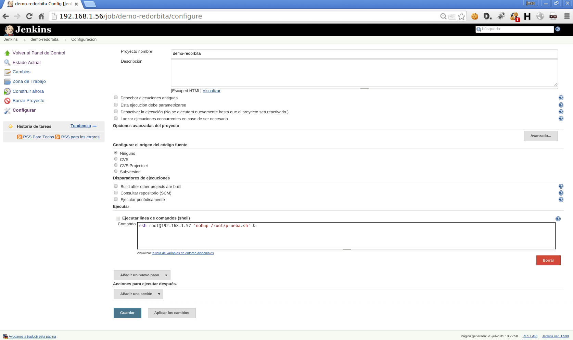
Task: Click the Construir ahora clock icon
Action: [x=7, y=91]
